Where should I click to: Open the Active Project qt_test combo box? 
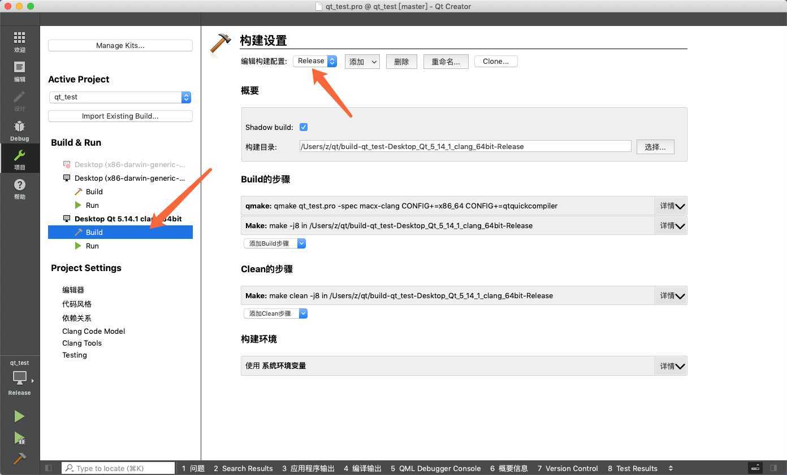pyautogui.click(x=120, y=97)
